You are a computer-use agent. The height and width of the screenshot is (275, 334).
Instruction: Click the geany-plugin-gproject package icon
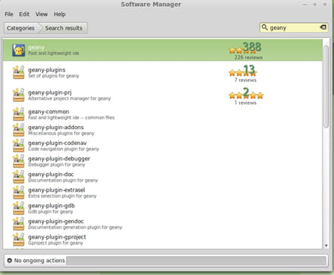pyautogui.click(x=18, y=239)
